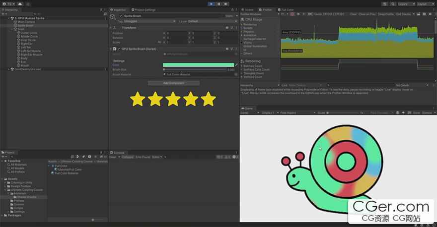The height and width of the screenshot is (227, 437).
Task: Click Clear on Play in Profiler
Action: (x=367, y=14)
